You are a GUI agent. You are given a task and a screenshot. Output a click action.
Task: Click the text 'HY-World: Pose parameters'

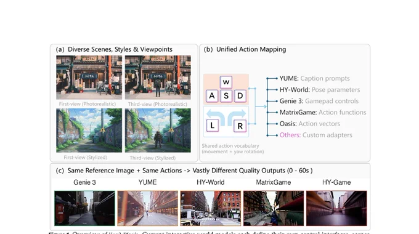pos(320,90)
